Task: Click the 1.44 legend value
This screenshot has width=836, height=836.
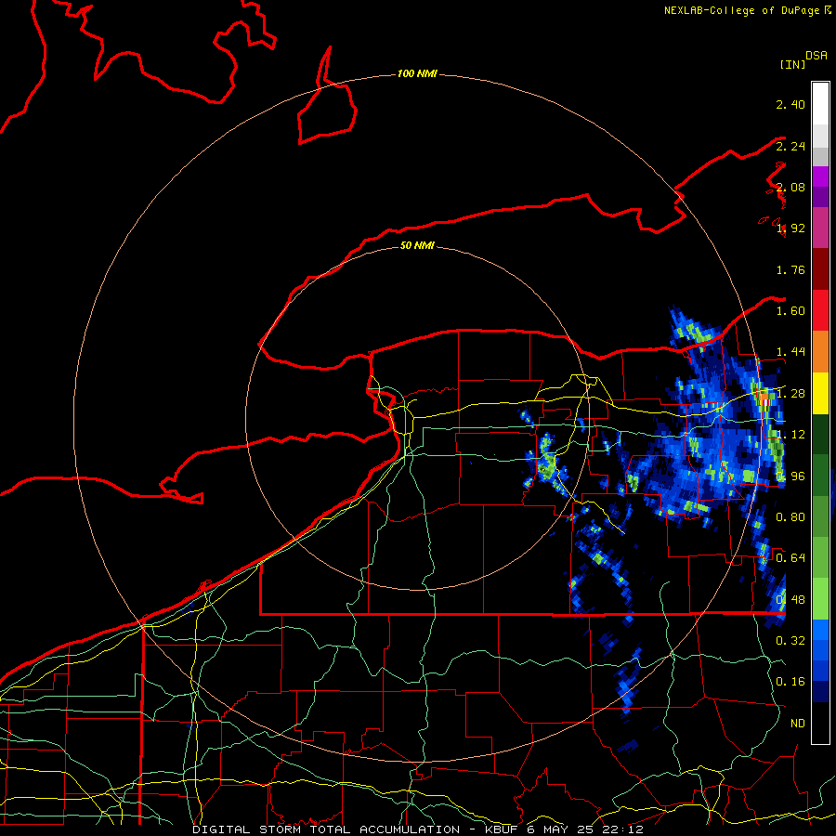Action: point(790,352)
